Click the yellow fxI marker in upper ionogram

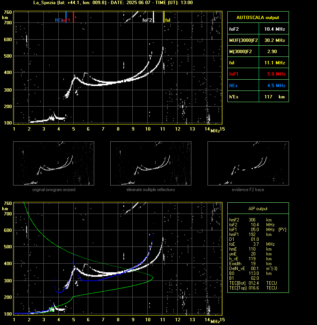tap(164, 17)
